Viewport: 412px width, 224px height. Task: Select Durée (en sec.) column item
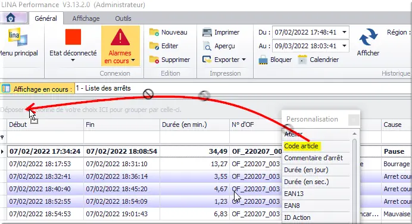pyautogui.click(x=316, y=182)
